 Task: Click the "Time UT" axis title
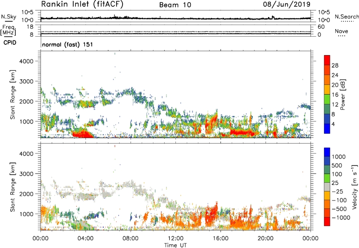coord(175,245)
